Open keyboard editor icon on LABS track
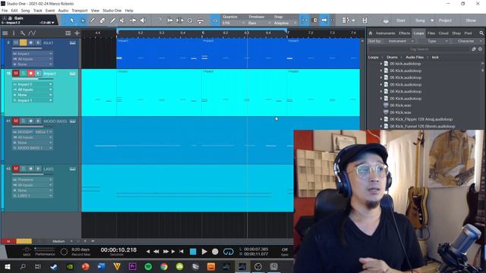 (73, 168)
